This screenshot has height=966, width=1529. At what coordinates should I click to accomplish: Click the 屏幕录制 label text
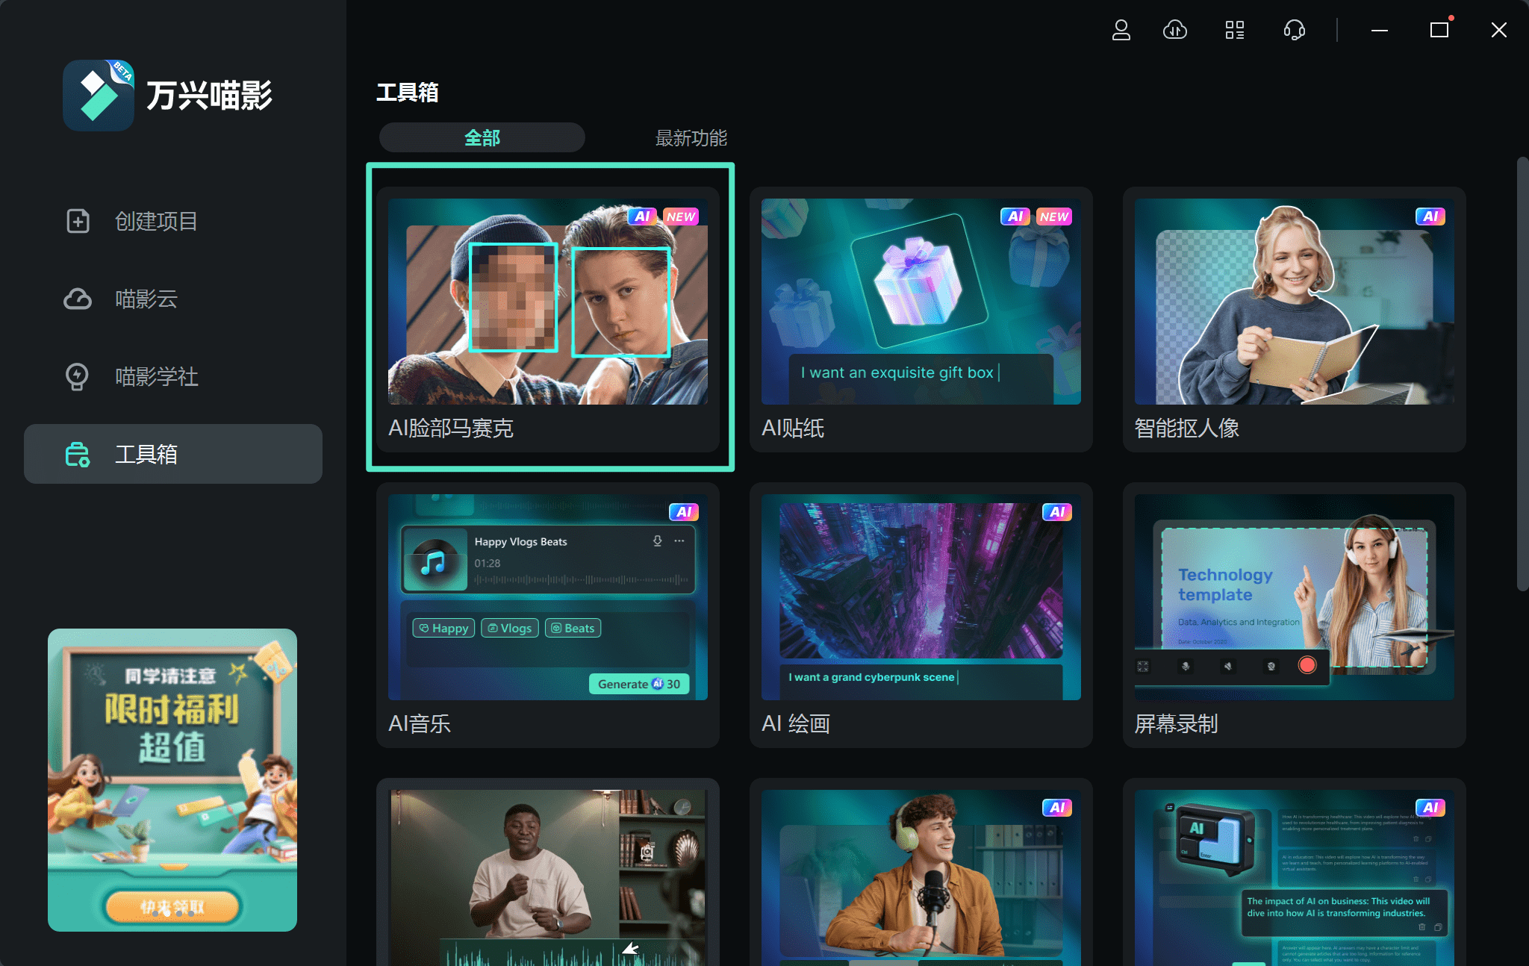click(1177, 723)
